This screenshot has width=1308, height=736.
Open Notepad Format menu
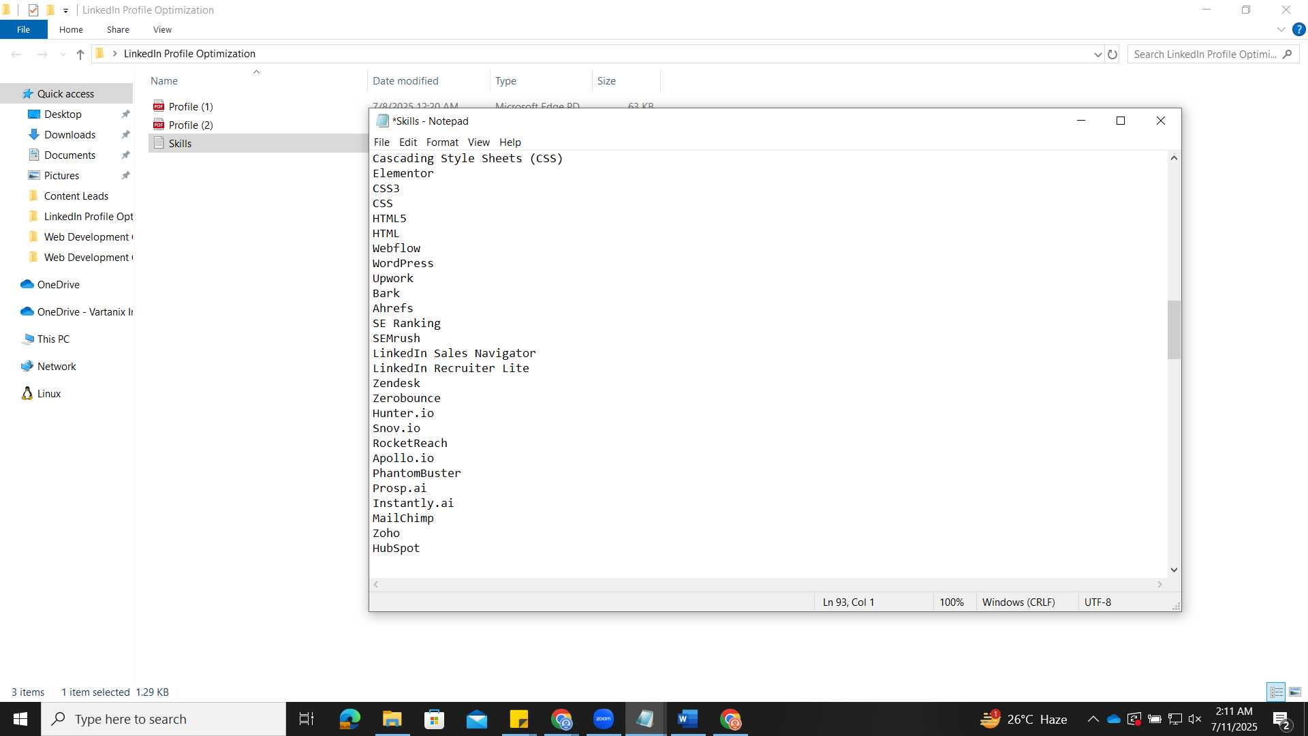[442, 142]
